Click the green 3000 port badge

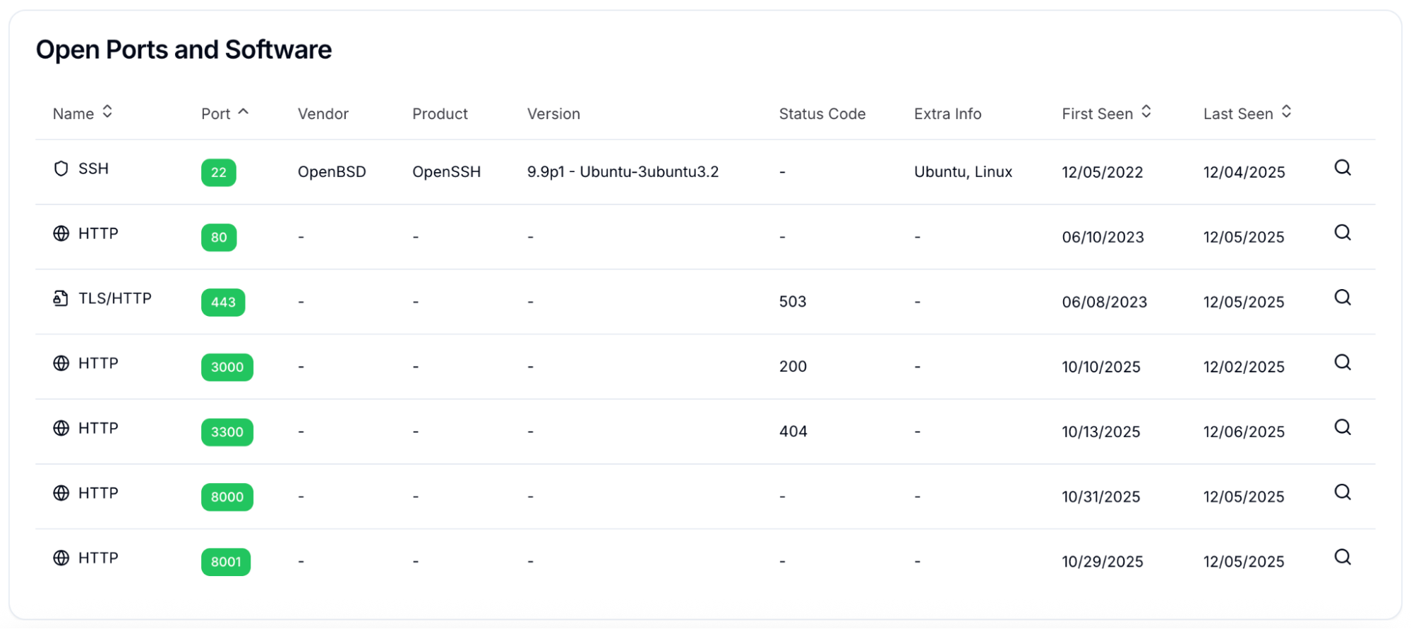227,367
